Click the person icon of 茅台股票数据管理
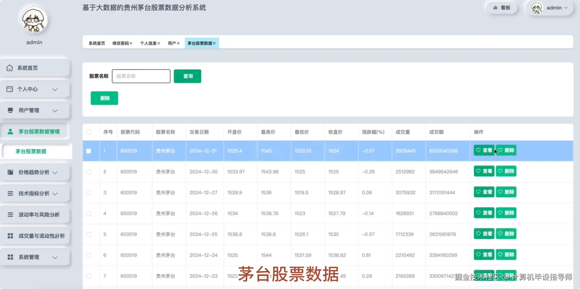 (x=10, y=131)
